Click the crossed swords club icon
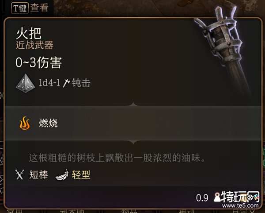Viewport: 265px width, 213px height. [x=19, y=174]
